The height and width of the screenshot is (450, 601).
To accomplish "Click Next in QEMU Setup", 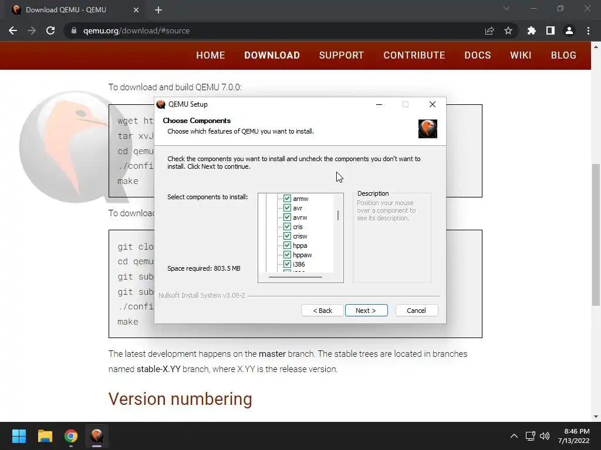I will (x=366, y=311).
